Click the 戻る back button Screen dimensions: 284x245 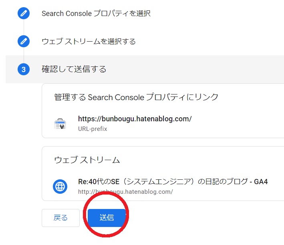coord(60,218)
